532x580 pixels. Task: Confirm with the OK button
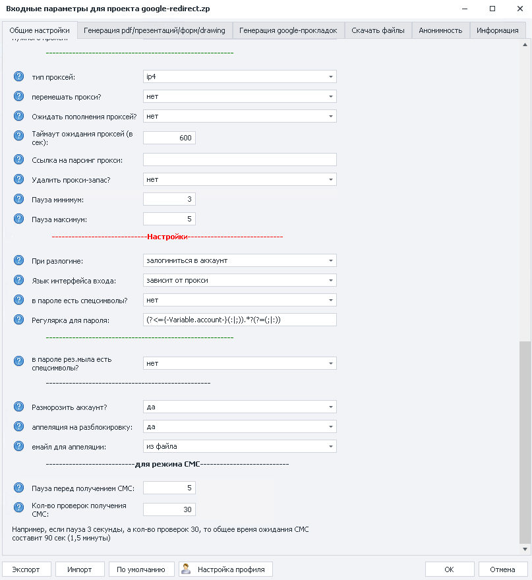click(449, 569)
